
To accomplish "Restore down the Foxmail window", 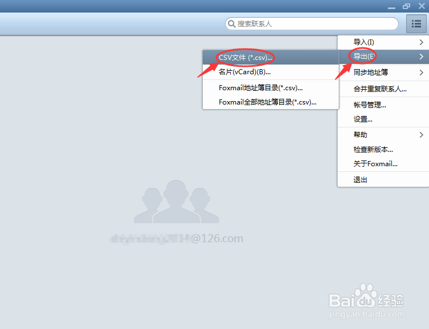I will pyautogui.click(x=406, y=6).
